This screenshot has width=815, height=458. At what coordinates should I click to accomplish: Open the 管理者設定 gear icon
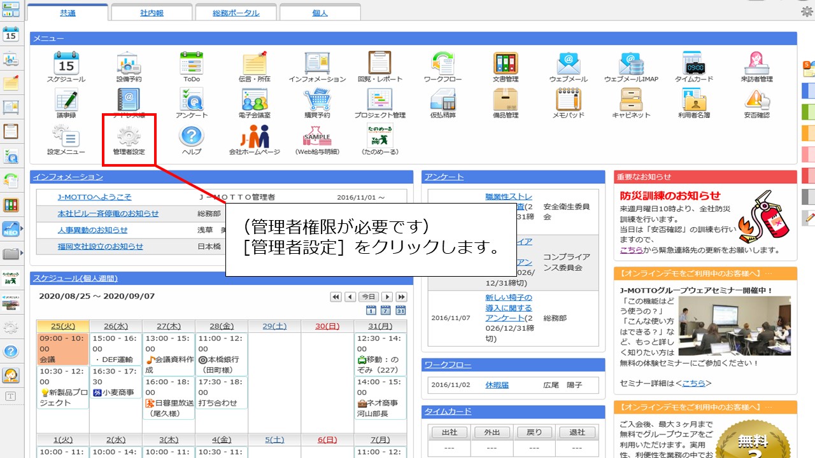(x=129, y=136)
